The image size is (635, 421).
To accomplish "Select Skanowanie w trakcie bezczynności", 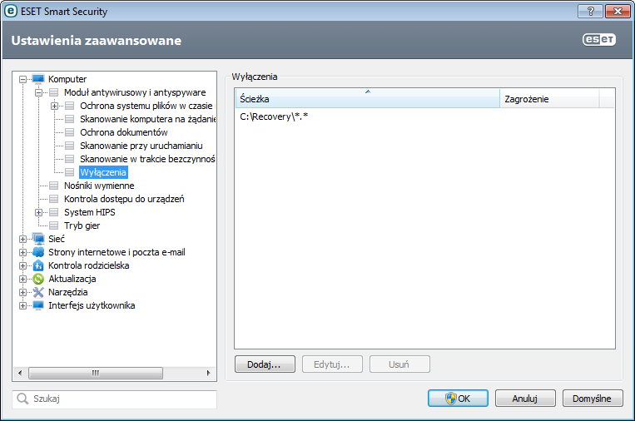I will pos(147,159).
